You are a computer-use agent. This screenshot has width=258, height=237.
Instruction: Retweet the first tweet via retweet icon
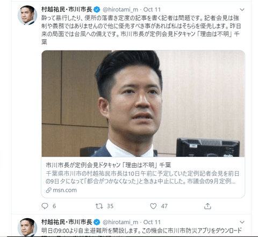click(99, 206)
